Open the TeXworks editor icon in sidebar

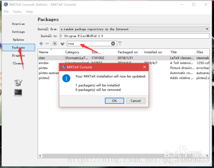point(18,83)
